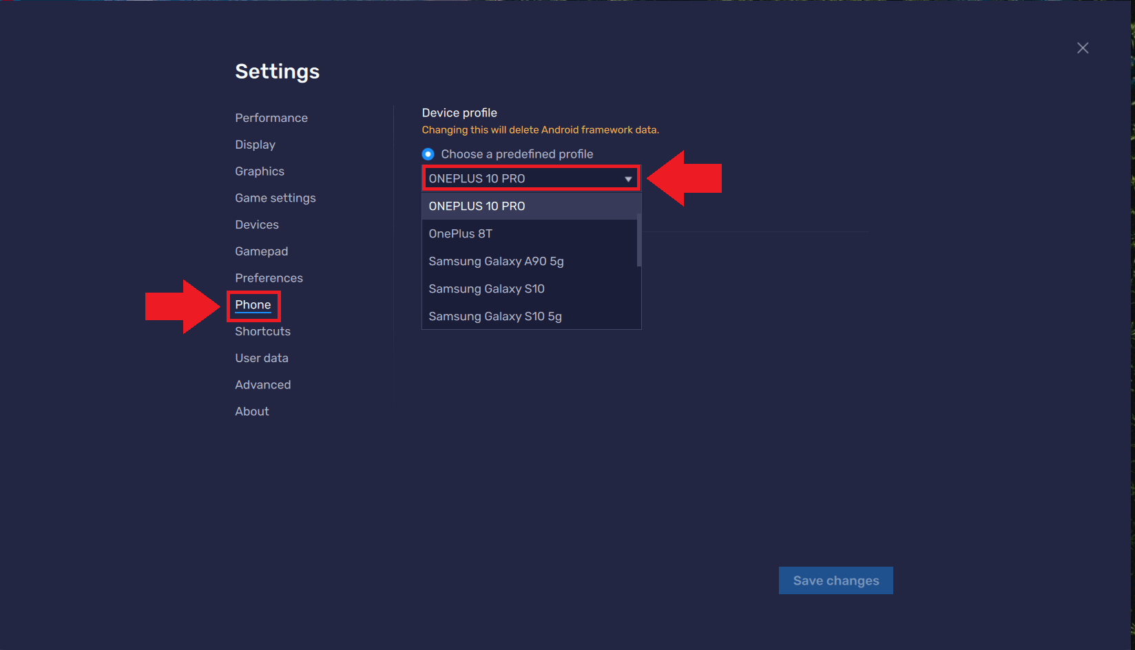Switch to Gamepad settings
Image resolution: width=1135 pixels, height=650 pixels.
(262, 251)
